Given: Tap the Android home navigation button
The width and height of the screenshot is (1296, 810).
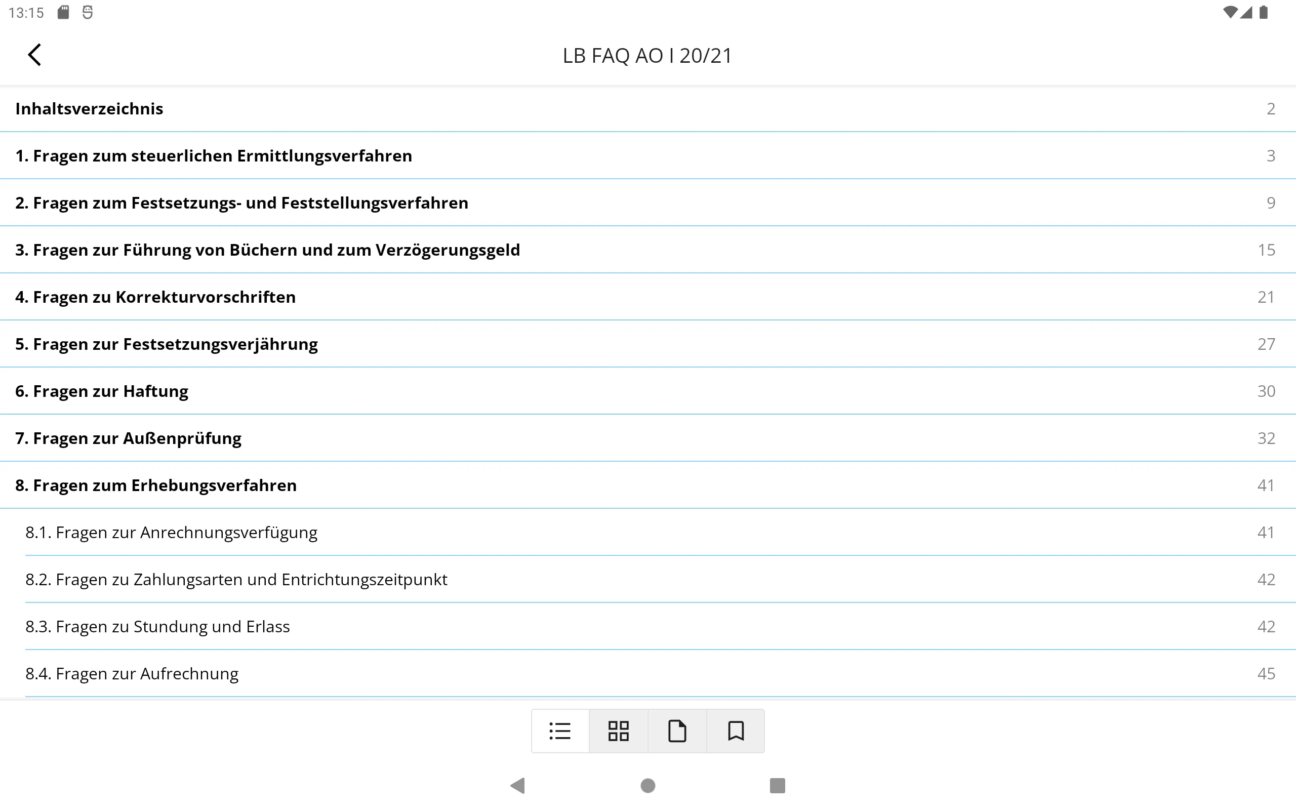Looking at the screenshot, I should (x=648, y=786).
